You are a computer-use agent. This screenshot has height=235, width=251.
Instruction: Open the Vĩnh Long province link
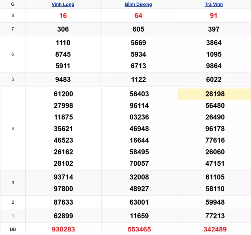[x=63, y=4]
